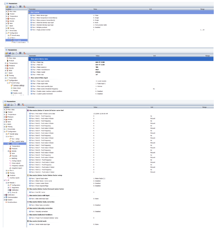Select 'Analog outputs' in the bottom window tree

tap(17, 161)
